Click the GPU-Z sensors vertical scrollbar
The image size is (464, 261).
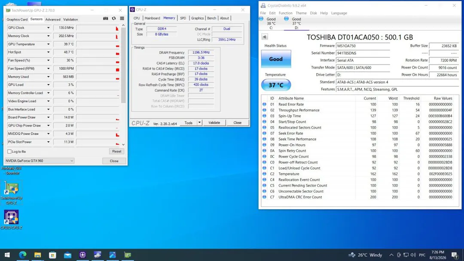click(x=123, y=66)
